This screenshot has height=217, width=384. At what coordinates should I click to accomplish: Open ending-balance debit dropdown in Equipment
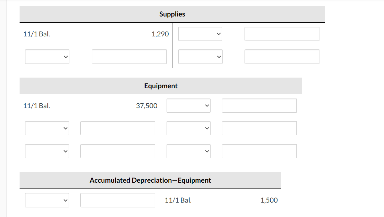point(47,151)
